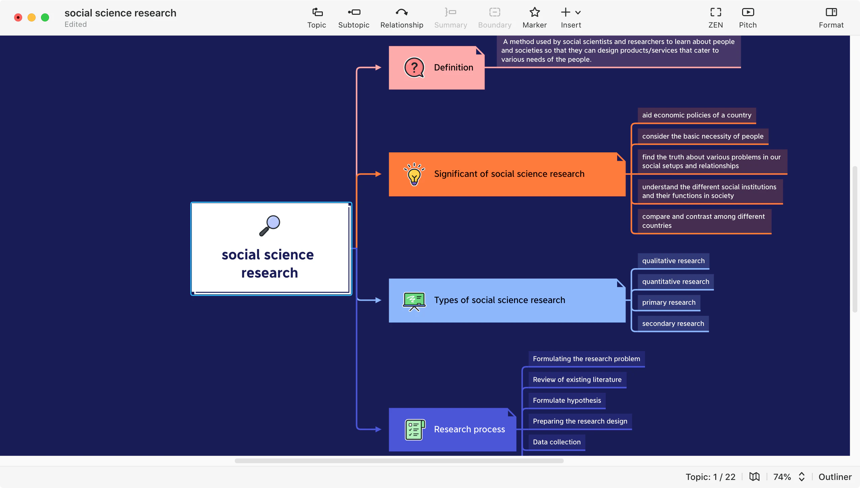
Task: Click the 74% zoom level label
Action: pyautogui.click(x=782, y=477)
